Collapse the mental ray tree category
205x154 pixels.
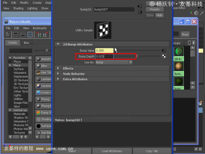tap(10, 110)
